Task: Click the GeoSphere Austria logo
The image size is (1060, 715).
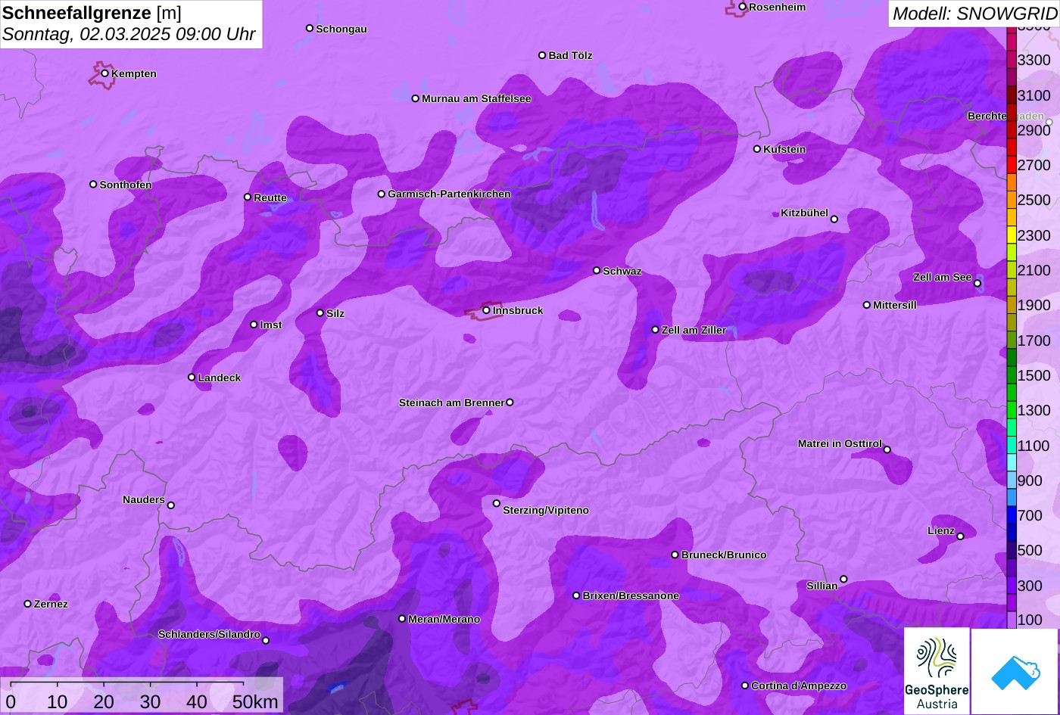Action: 937,671
